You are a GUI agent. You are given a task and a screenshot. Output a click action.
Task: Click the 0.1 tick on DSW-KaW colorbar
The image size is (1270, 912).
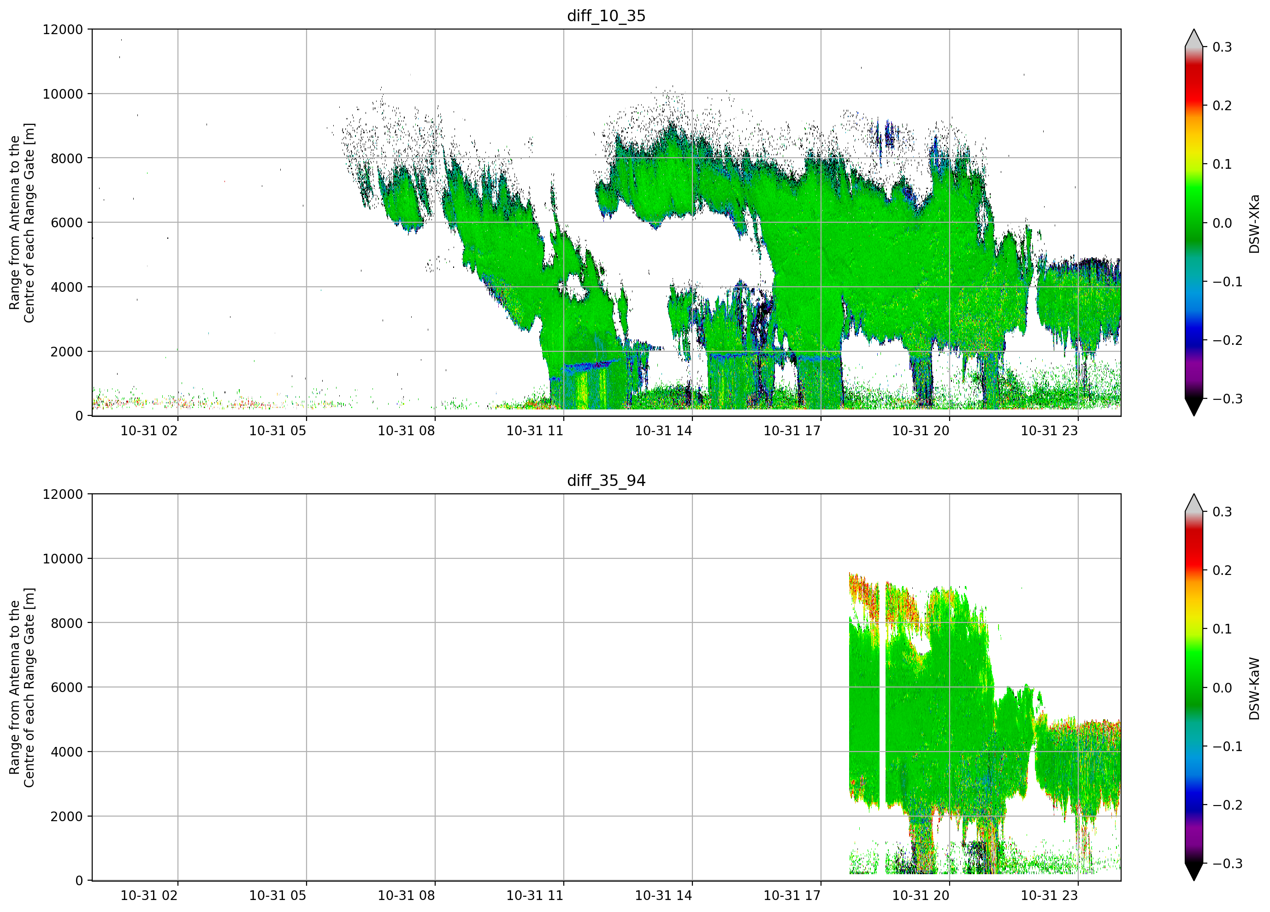point(1223,629)
